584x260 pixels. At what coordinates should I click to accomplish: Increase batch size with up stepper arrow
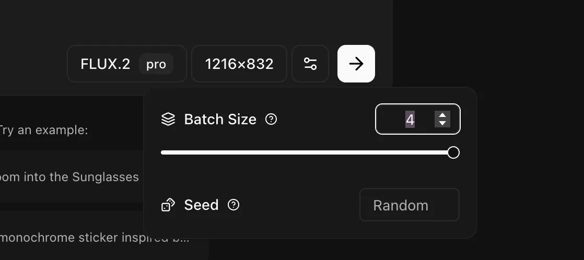pyautogui.click(x=442, y=115)
